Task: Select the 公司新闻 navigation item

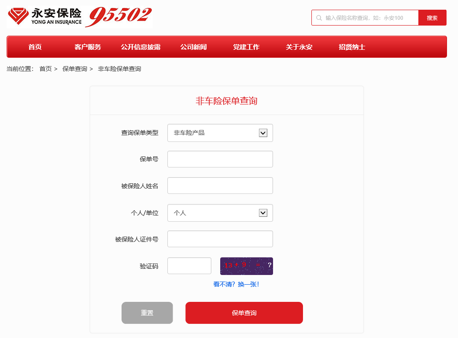Action: (x=193, y=47)
